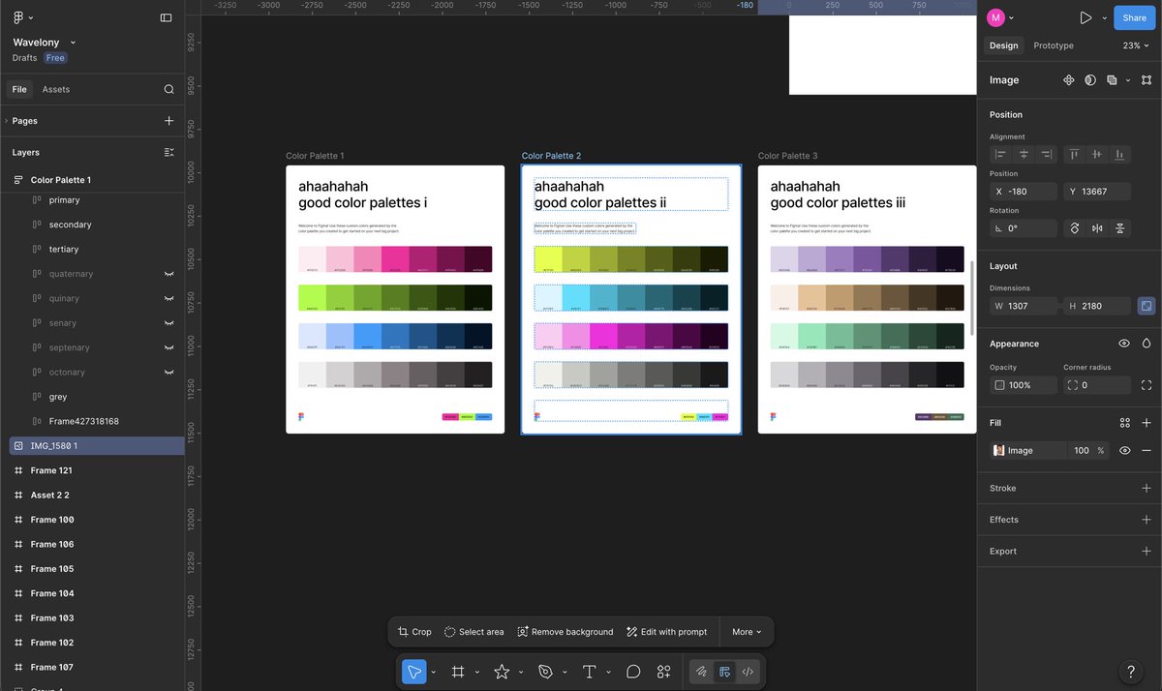Open the Actions components tool
1162x691 pixels.
[x=663, y=672]
